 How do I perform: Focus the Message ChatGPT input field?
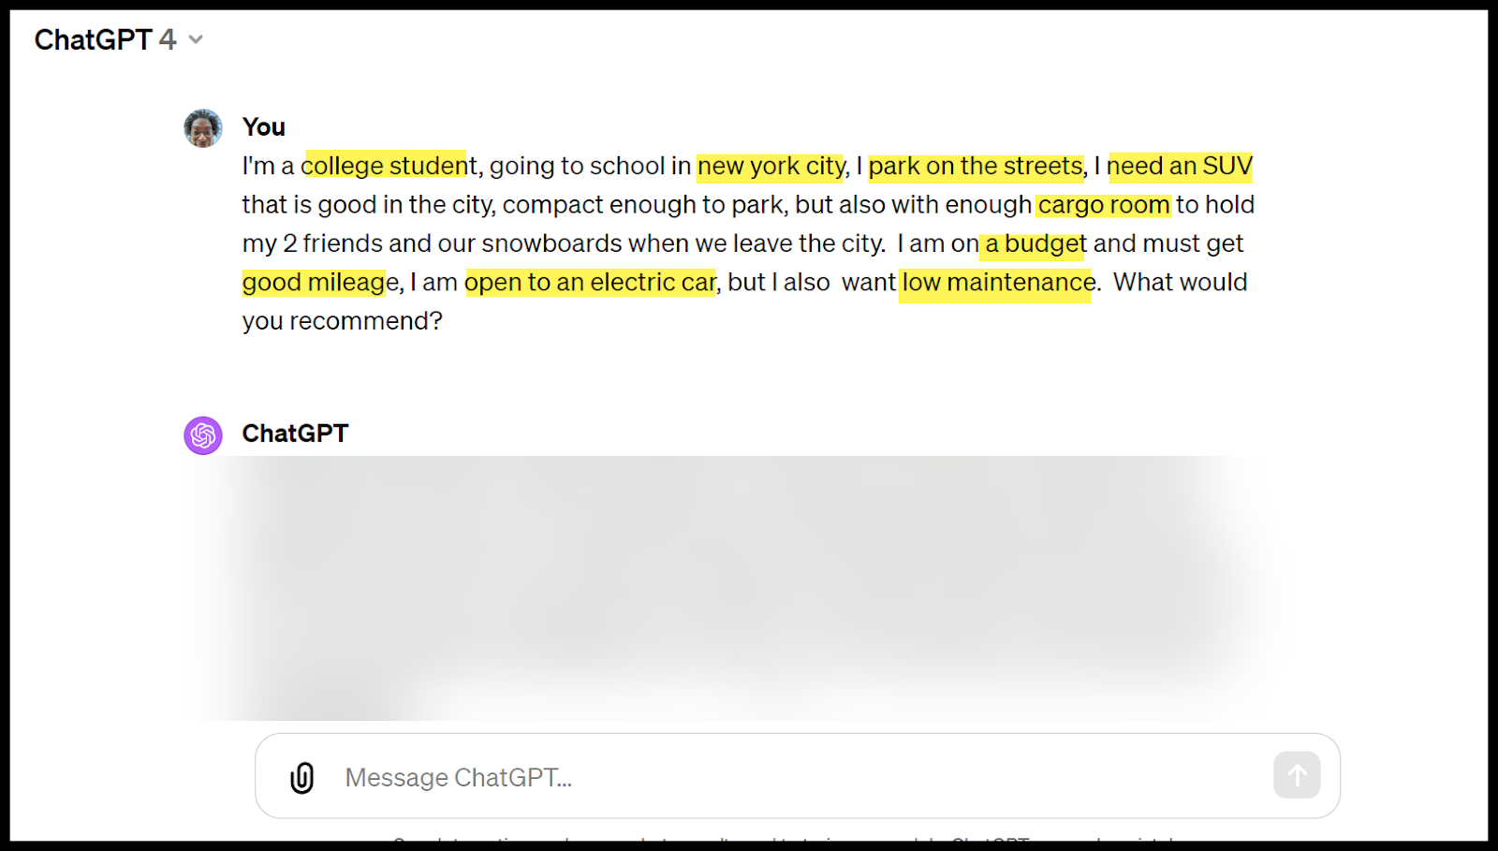click(796, 777)
